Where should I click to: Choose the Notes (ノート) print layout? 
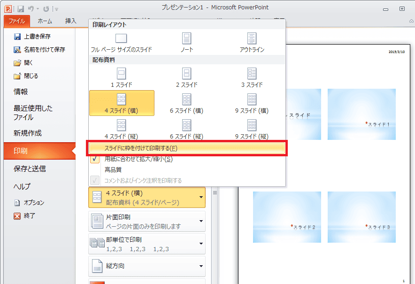(x=187, y=42)
